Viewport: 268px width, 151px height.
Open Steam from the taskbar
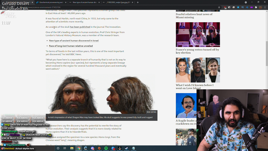[x=126, y=148]
